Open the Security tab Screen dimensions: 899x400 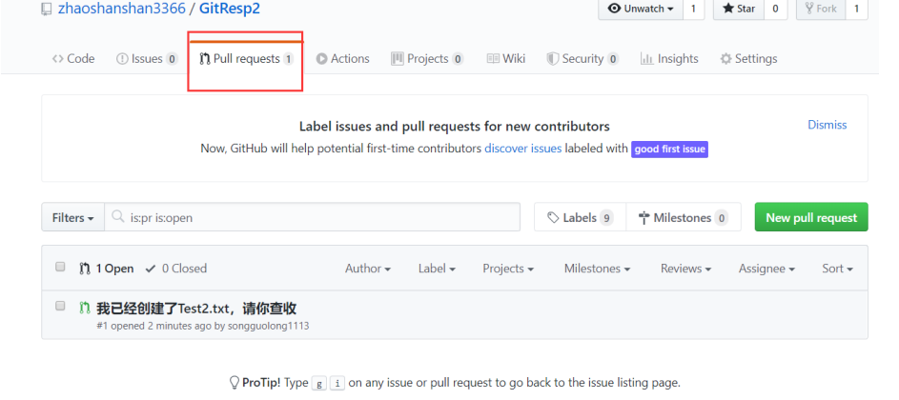coord(582,58)
